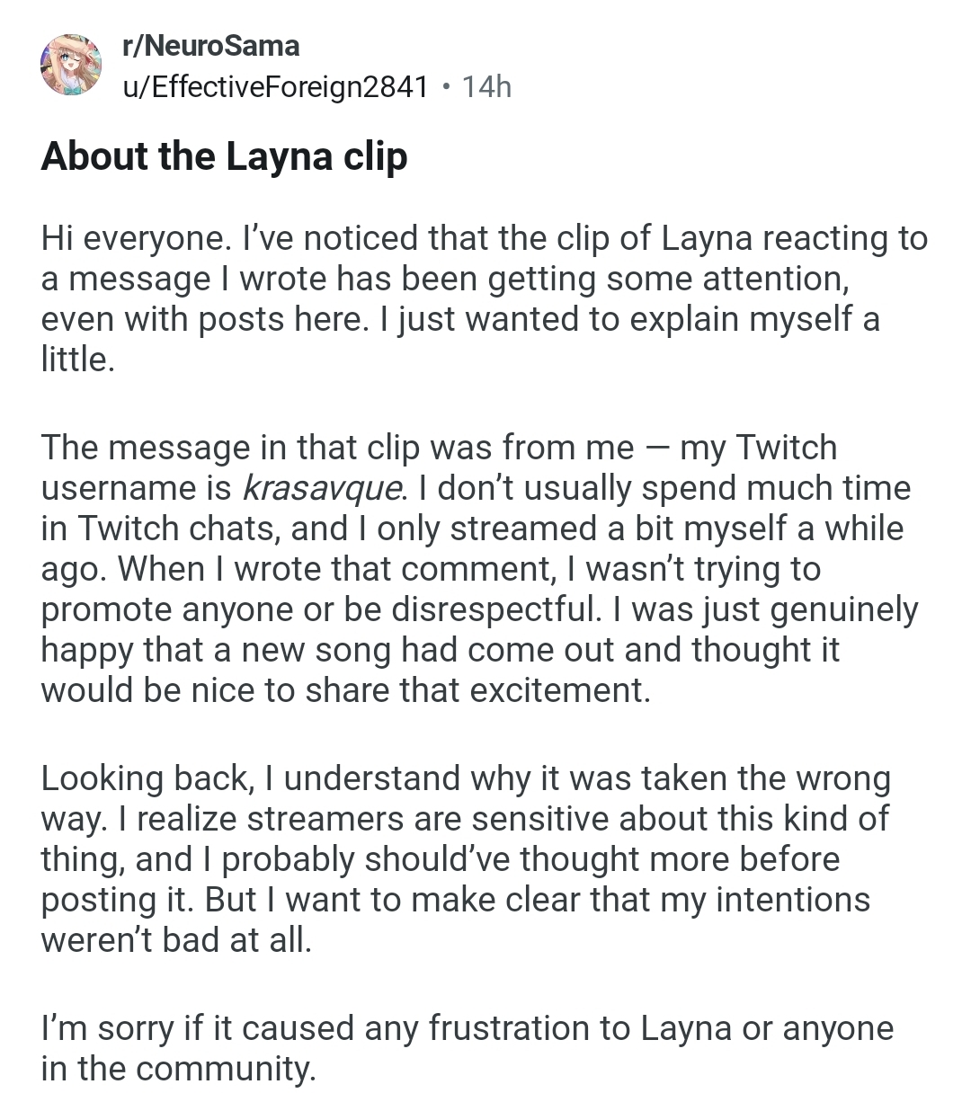Open u/EffectiveForeign2841's profile
The width and height of the screenshot is (971, 1102).
click(x=275, y=86)
